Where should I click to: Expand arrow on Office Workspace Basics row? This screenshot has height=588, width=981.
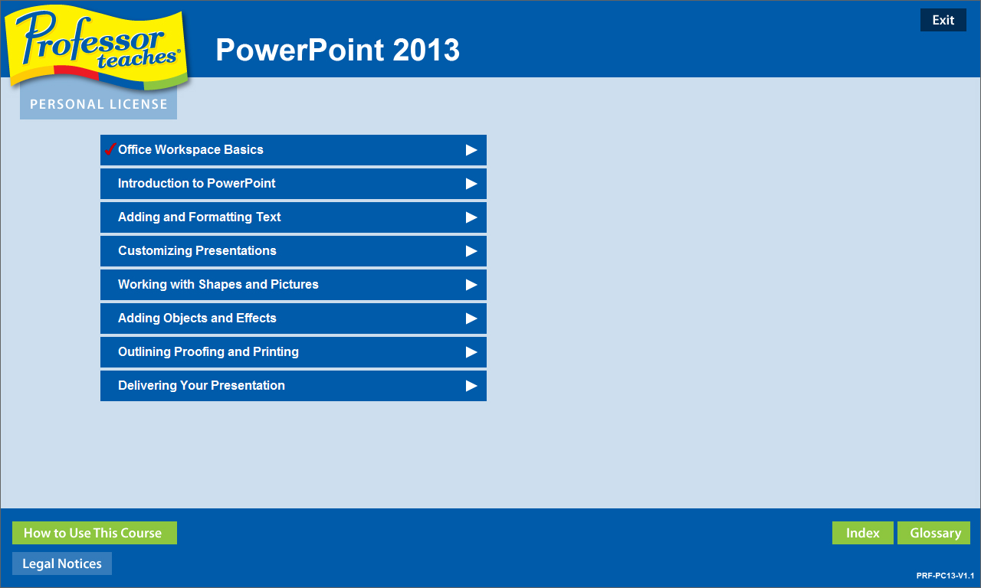coord(471,150)
